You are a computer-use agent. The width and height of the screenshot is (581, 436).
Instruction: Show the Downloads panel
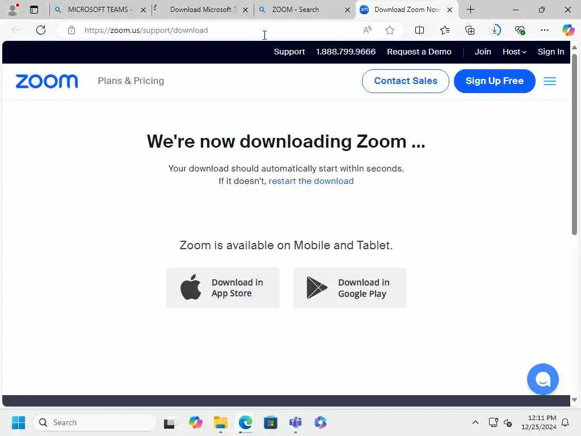click(495, 30)
